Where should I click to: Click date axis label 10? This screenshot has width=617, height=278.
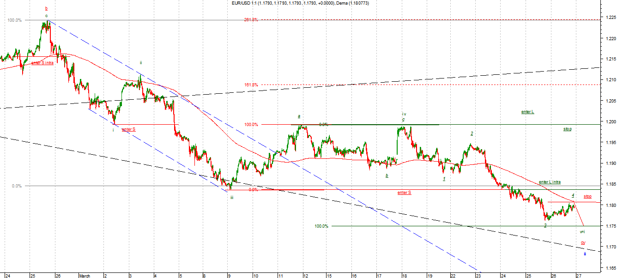(255, 275)
